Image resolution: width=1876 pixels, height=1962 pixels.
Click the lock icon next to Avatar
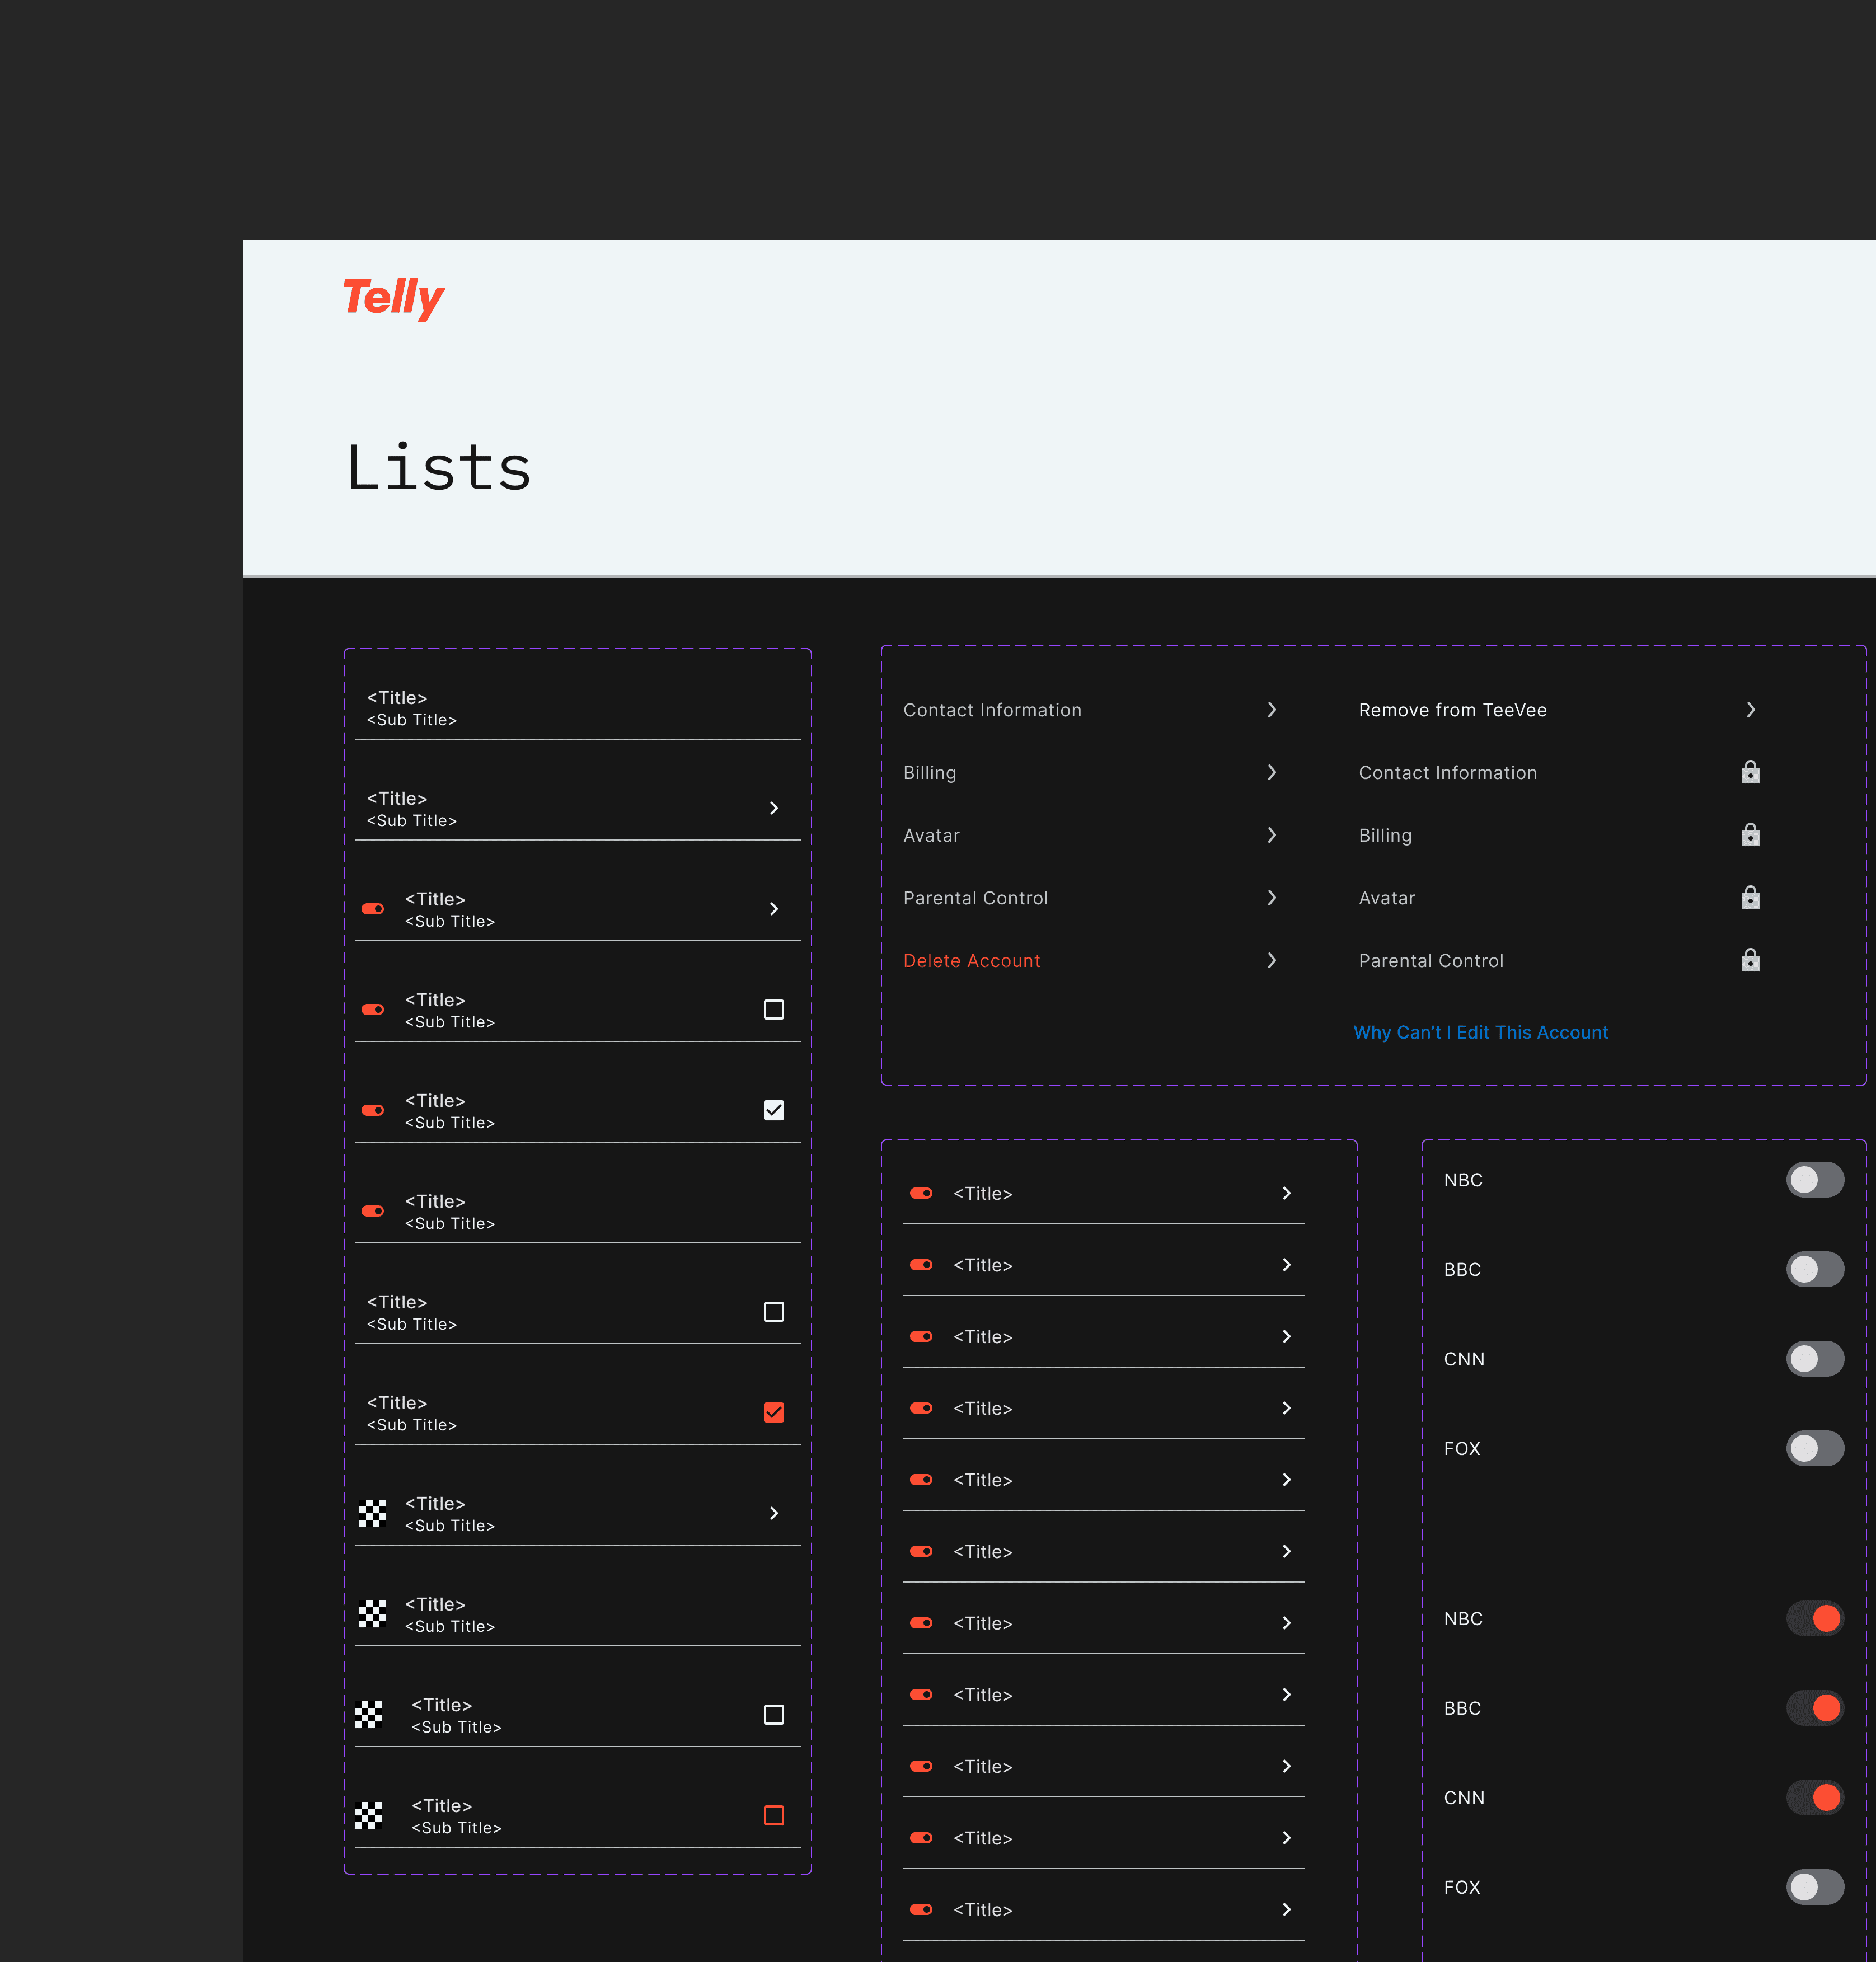[1749, 898]
